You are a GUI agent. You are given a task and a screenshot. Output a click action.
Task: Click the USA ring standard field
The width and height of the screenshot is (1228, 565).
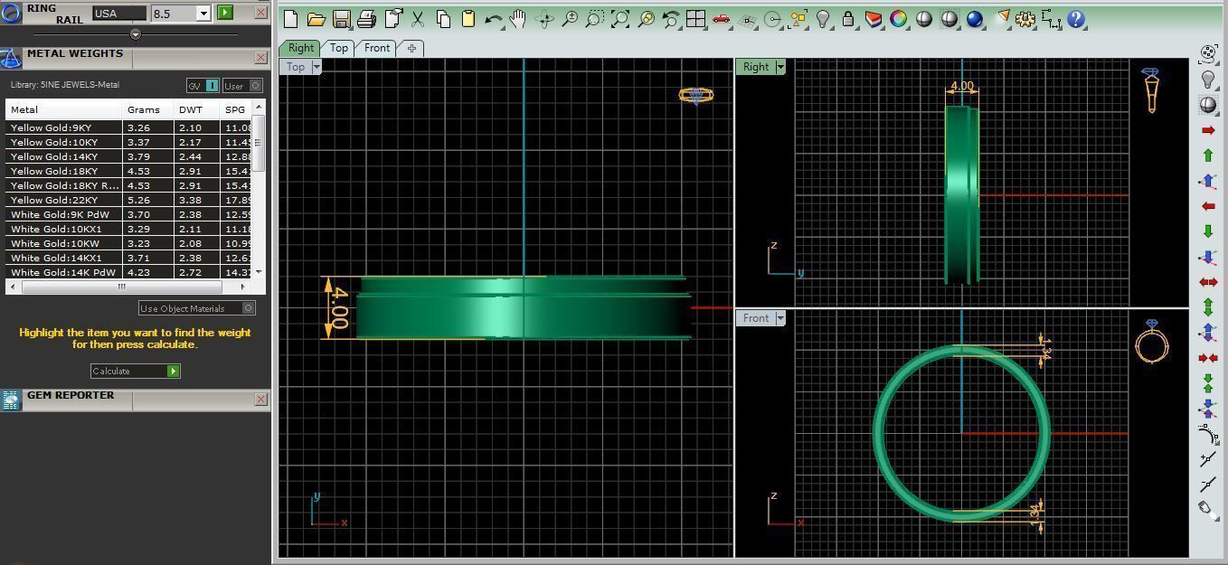118,13
